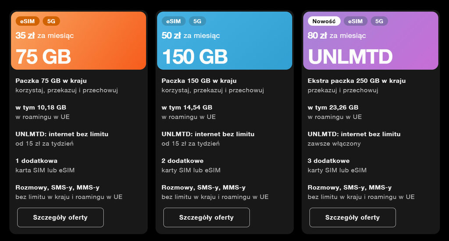The width and height of the screenshot is (449, 241).
Task: Click Ekstra paczka 250 GB w kraju
Action: [x=356, y=81]
